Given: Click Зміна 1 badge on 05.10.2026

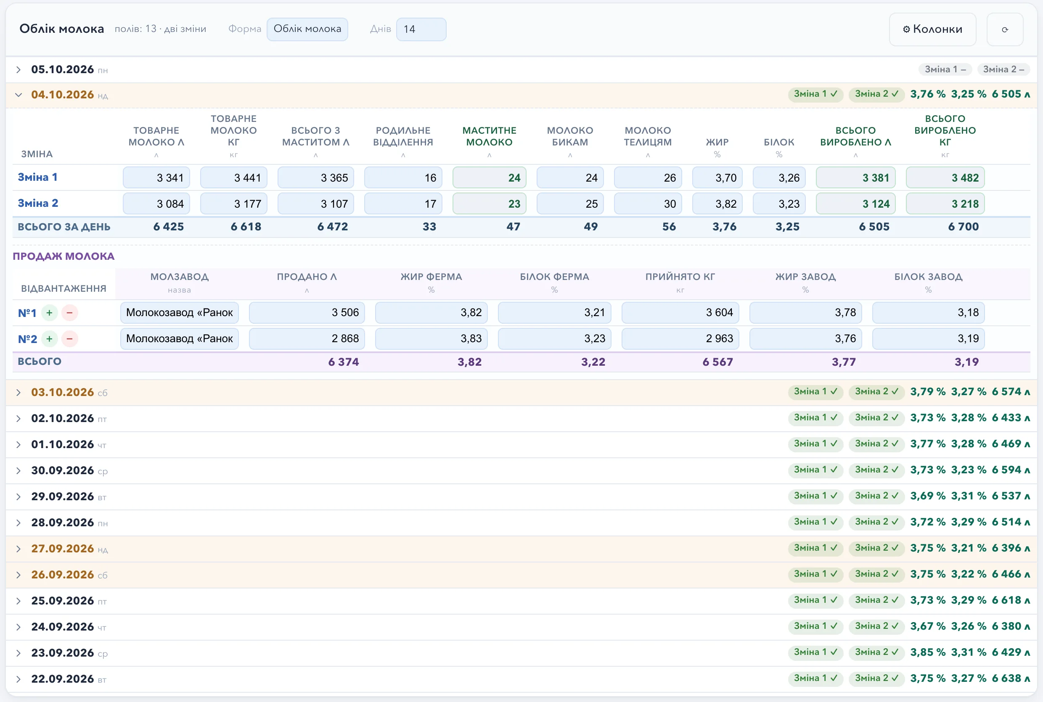Looking at the screenshot, I should click(945, 69).
